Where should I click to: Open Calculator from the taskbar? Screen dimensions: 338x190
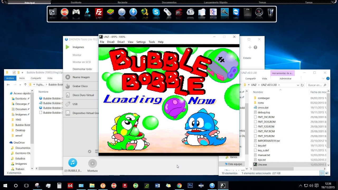pos(59,186)
